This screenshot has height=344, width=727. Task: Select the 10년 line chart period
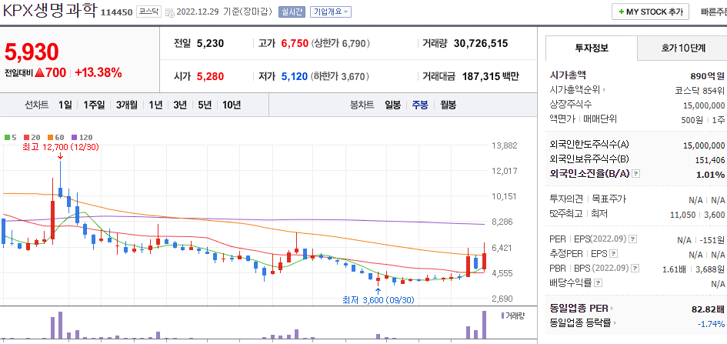click(x=232, y=105)
